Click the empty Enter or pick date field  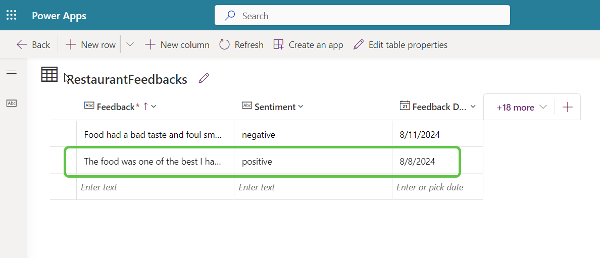437,187
